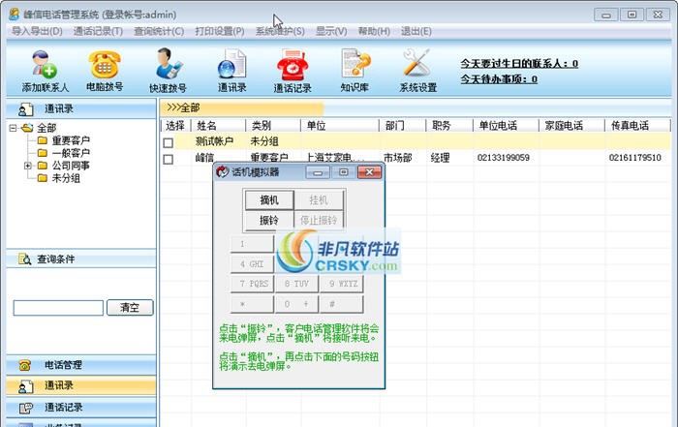678x427 pixels.
Task: Open the 通话记录 red phone toolbar icon
Action: [293, 72]
